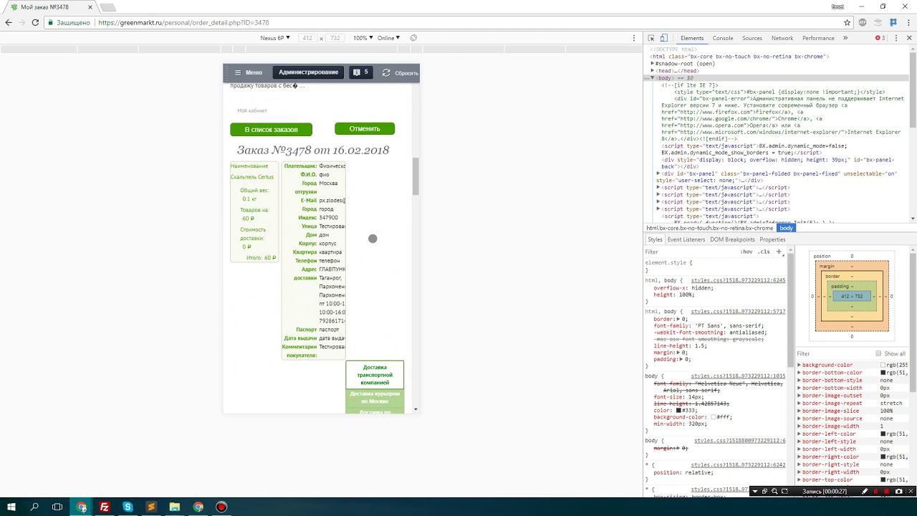This screenshot has width=917, height=516.
Task: Click the Администрирование button
Action: tap(308, 72)
